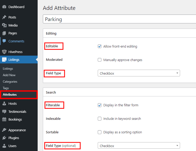Open Appearance via the paintbrush icon
The width and height of the screenshot is (196, 151).
pos(4,130)
